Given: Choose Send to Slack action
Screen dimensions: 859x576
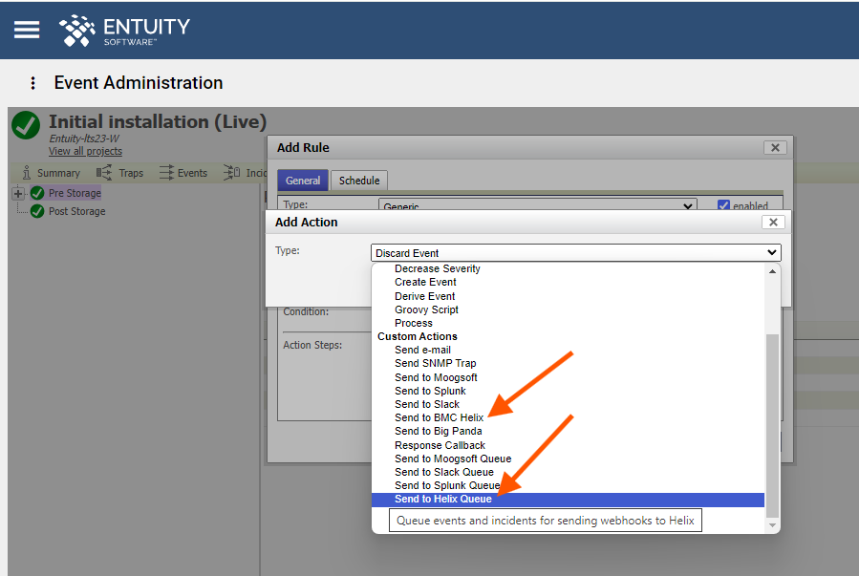Looking at the screenshot, I should coord(427,404).
